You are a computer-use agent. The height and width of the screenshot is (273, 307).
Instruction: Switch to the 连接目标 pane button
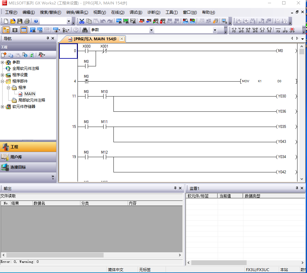point(28,167)
